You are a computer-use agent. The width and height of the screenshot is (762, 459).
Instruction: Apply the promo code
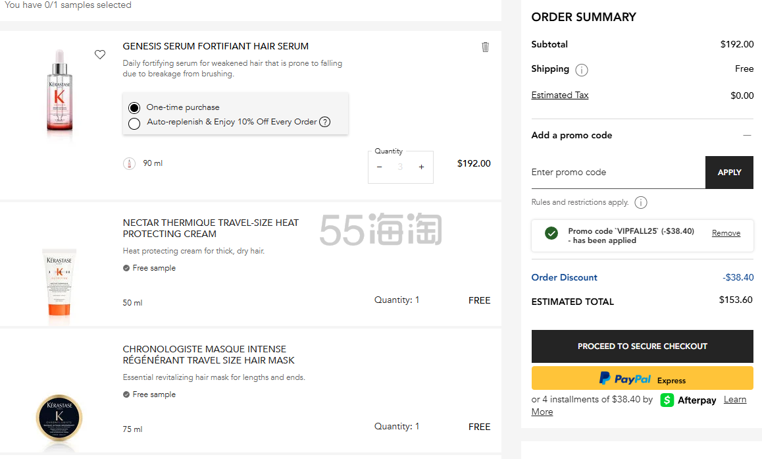pos(730,172)
